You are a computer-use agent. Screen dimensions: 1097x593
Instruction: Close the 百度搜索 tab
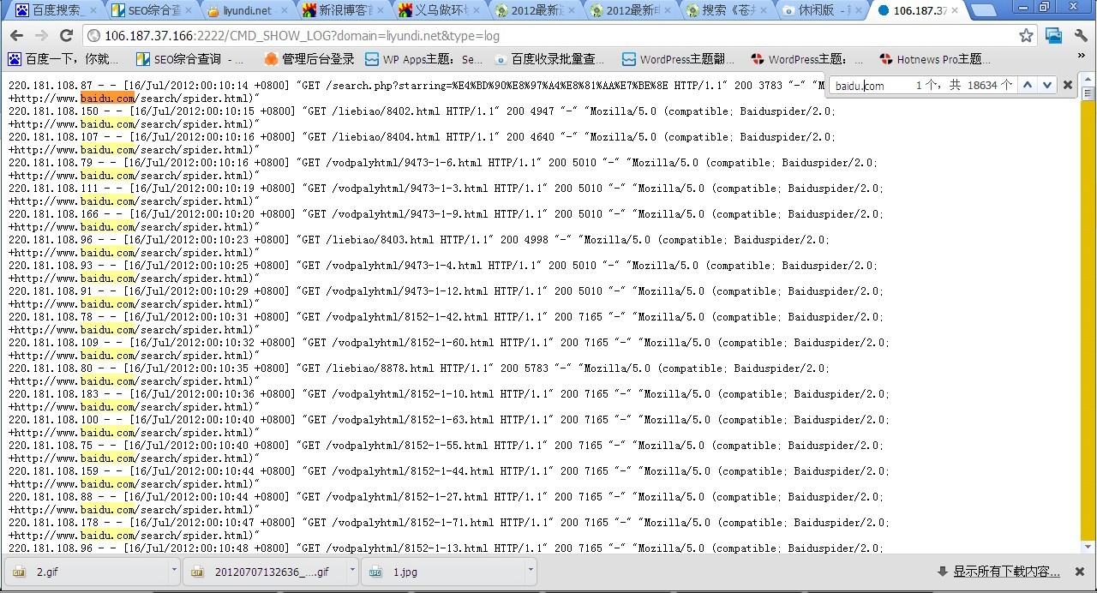point(93,11)
